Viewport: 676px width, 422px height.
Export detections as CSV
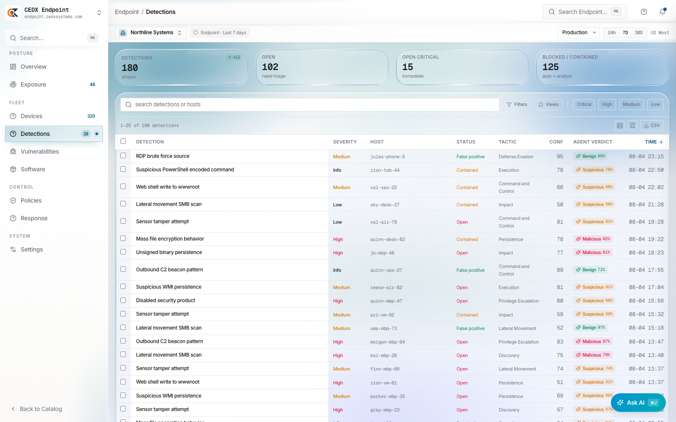click(x=652, y=125)
